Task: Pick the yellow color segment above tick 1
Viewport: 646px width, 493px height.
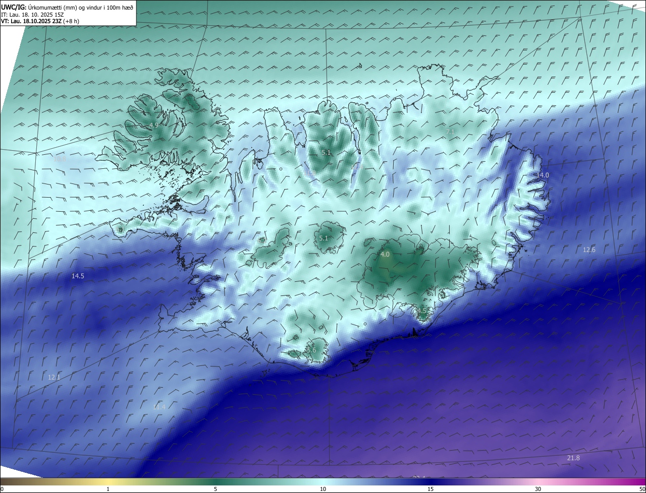Action: tap(108, 482)
